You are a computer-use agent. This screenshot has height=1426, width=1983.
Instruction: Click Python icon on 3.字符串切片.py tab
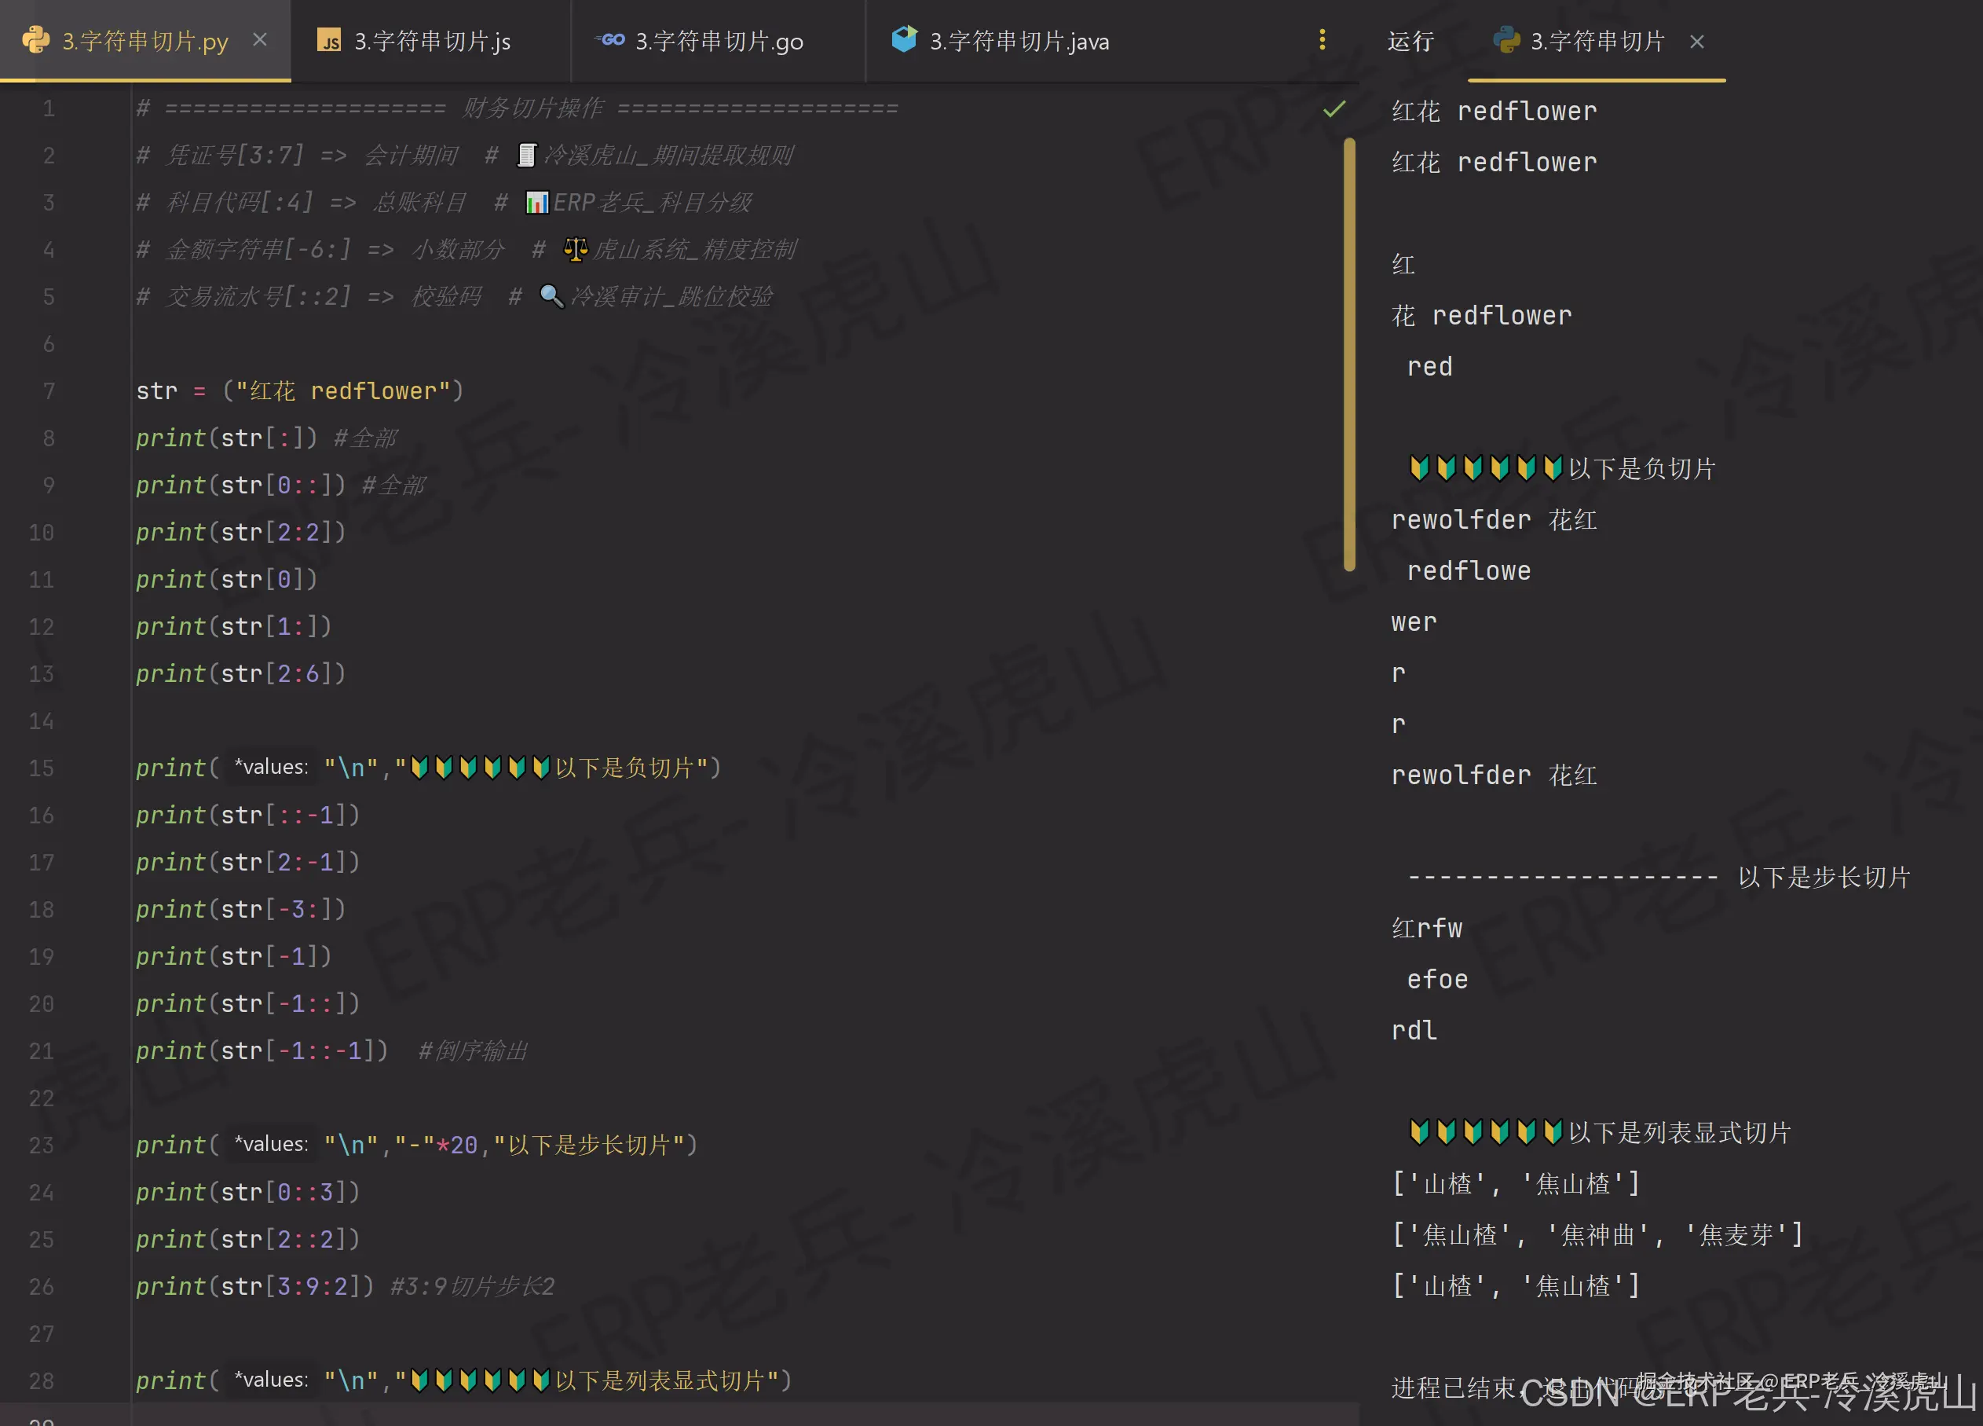click(36, 40)
